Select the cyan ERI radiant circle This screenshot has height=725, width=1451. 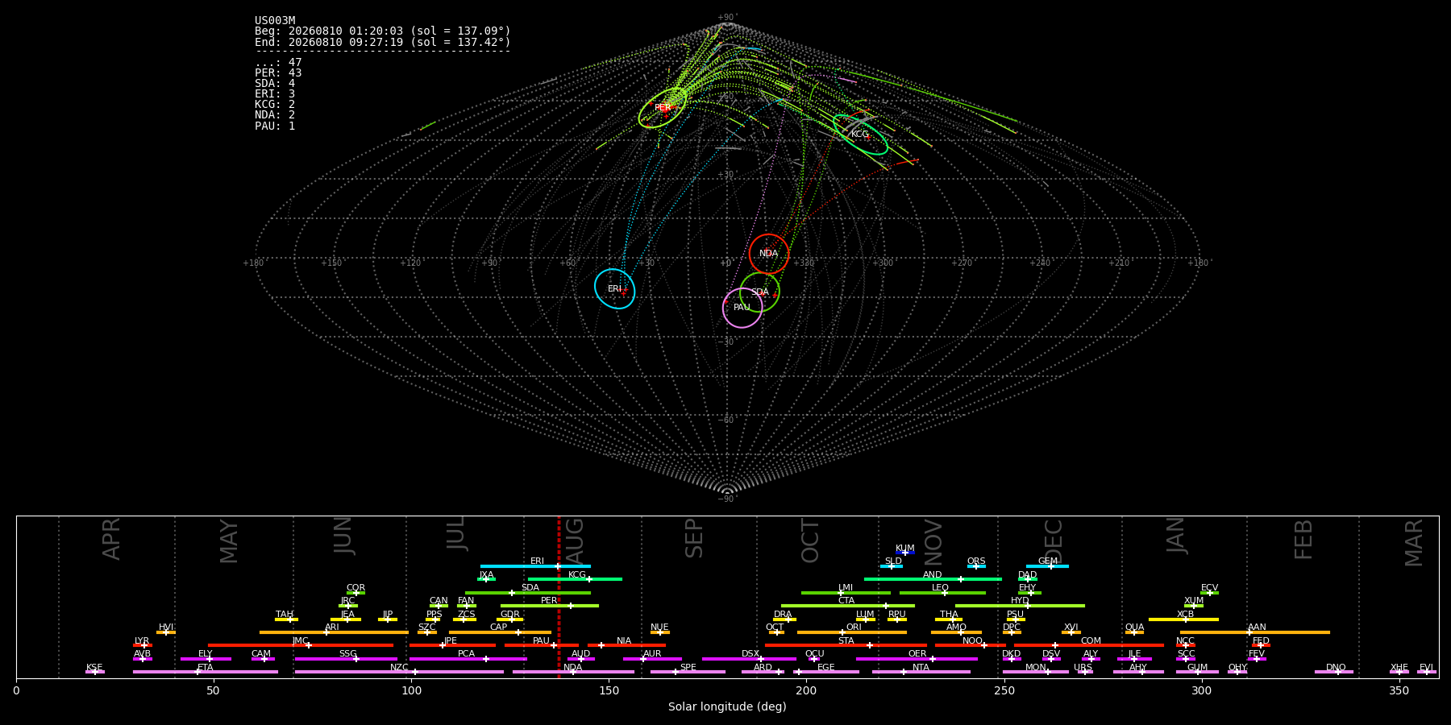[x=615, y=288]
